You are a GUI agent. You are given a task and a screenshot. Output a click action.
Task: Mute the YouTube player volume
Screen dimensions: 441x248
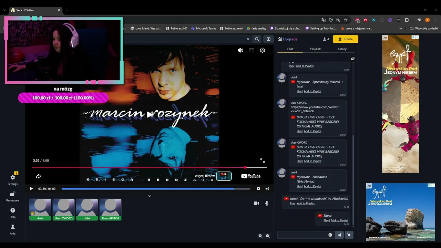click(240, 50)
